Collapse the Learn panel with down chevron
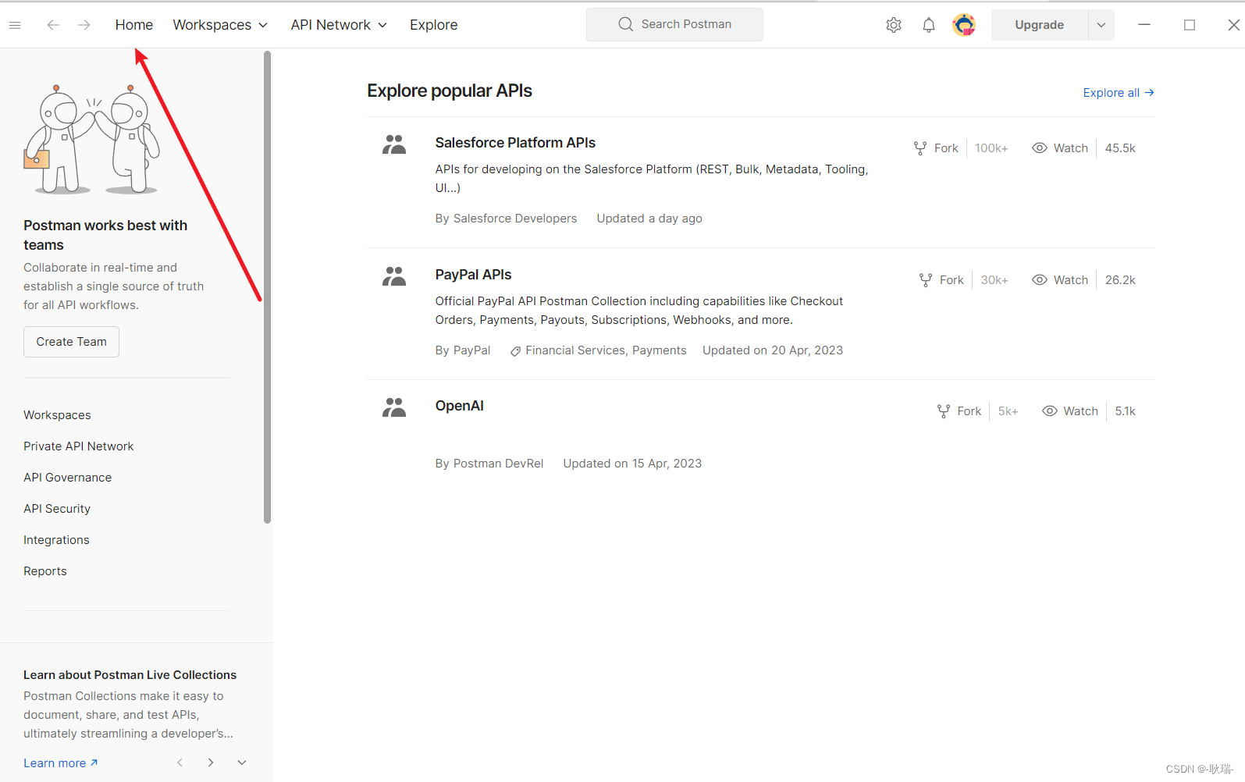Image resolution: width=1245 pixels, height=782 pixels. (x=242, y=762)
